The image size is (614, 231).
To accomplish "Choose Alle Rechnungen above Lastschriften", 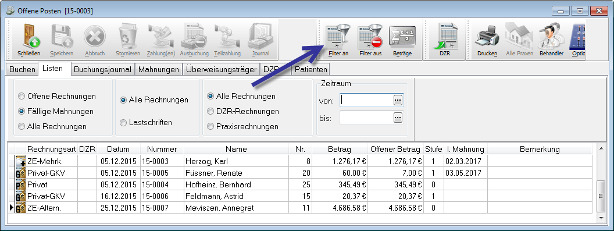I will coord(123,100).
